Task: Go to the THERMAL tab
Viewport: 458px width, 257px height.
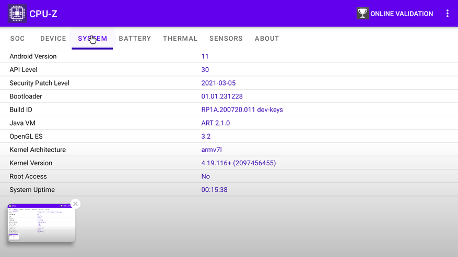Action: pyautogui.click(x=180, y=39)
